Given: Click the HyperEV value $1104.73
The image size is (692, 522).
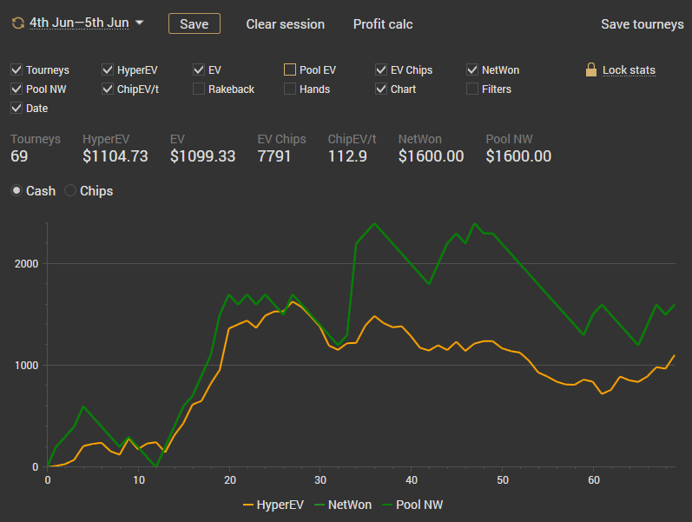Looking at the screenshot, I should 115,156.
